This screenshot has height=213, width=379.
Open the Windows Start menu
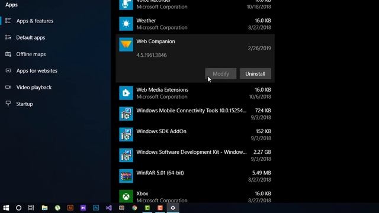click(x=6, y=208)
